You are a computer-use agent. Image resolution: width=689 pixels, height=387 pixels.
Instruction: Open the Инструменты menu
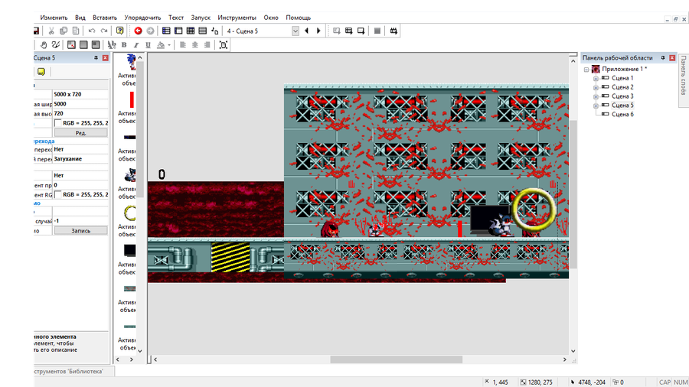click(x=237, y=18)
